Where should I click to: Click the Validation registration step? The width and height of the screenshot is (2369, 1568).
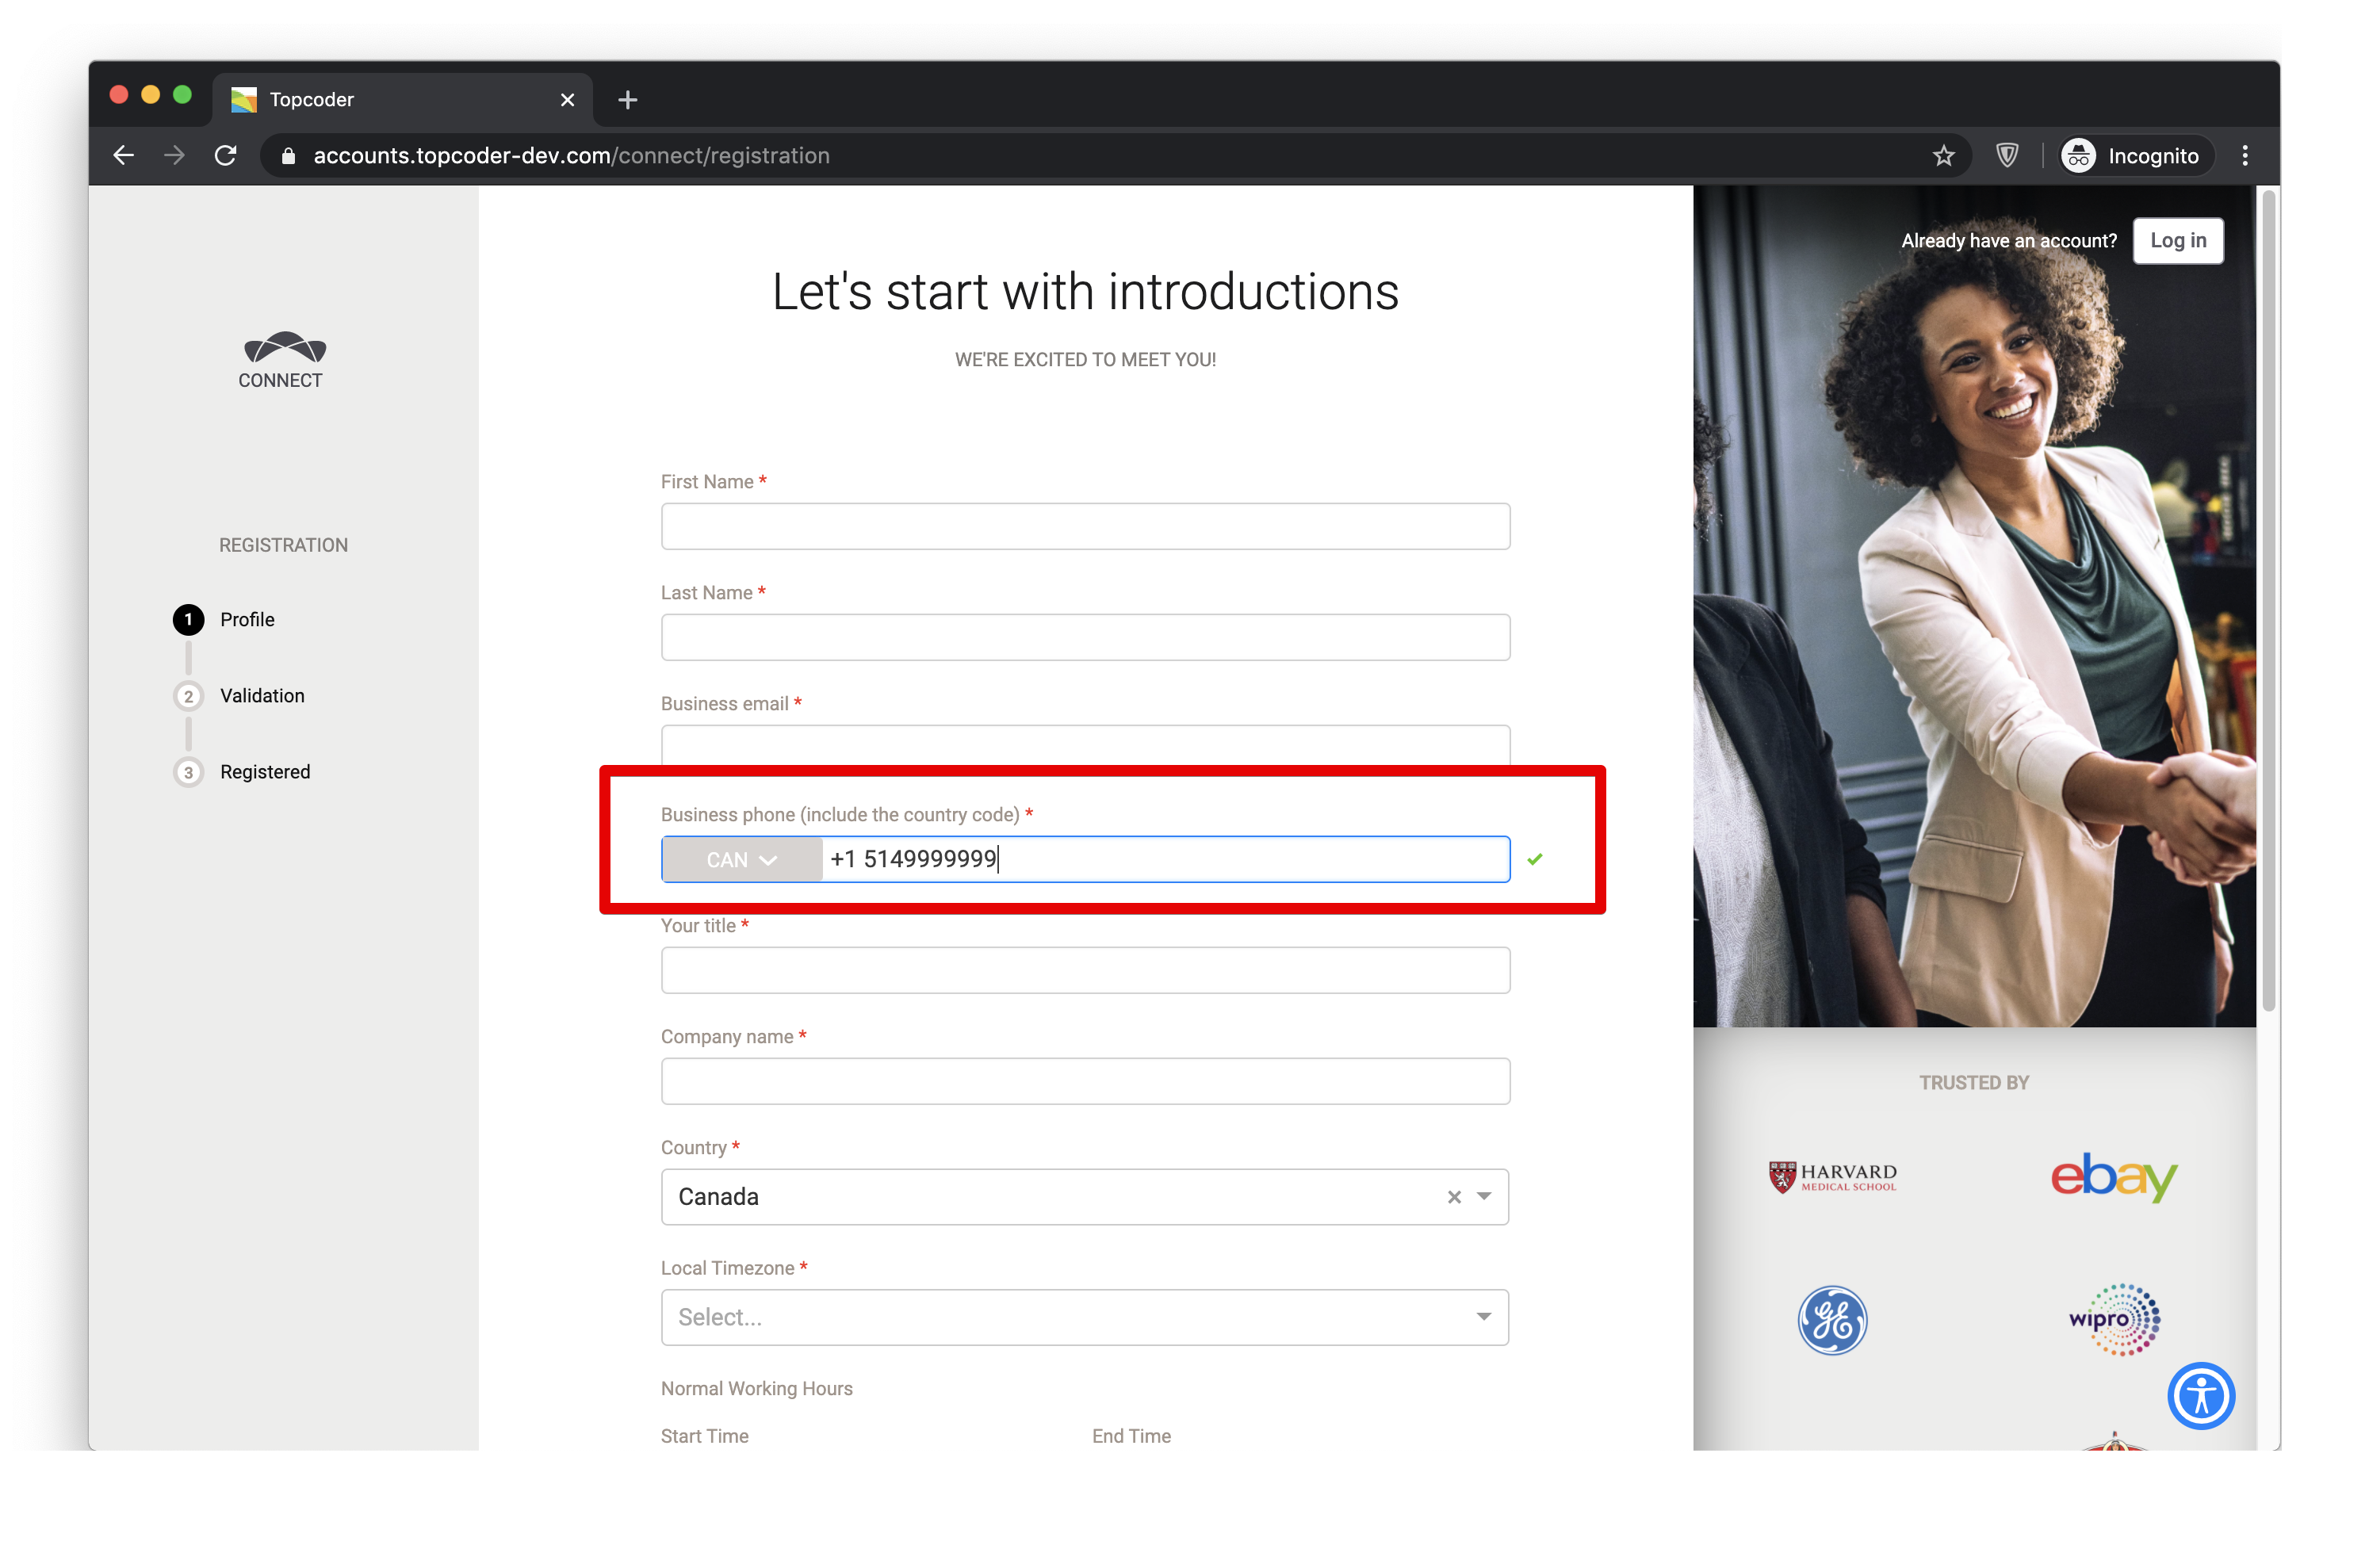[262, 696]
